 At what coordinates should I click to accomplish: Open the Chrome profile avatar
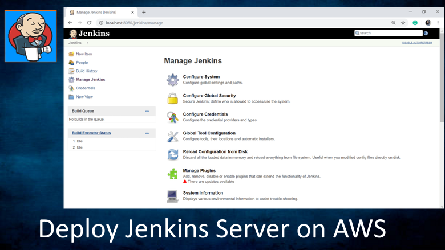click(428, 23)
